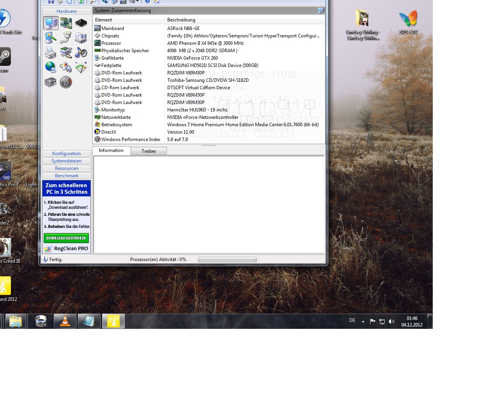Screen dimensions: 501x399
Task: Select the Chipsatz row
Action: 209,36
